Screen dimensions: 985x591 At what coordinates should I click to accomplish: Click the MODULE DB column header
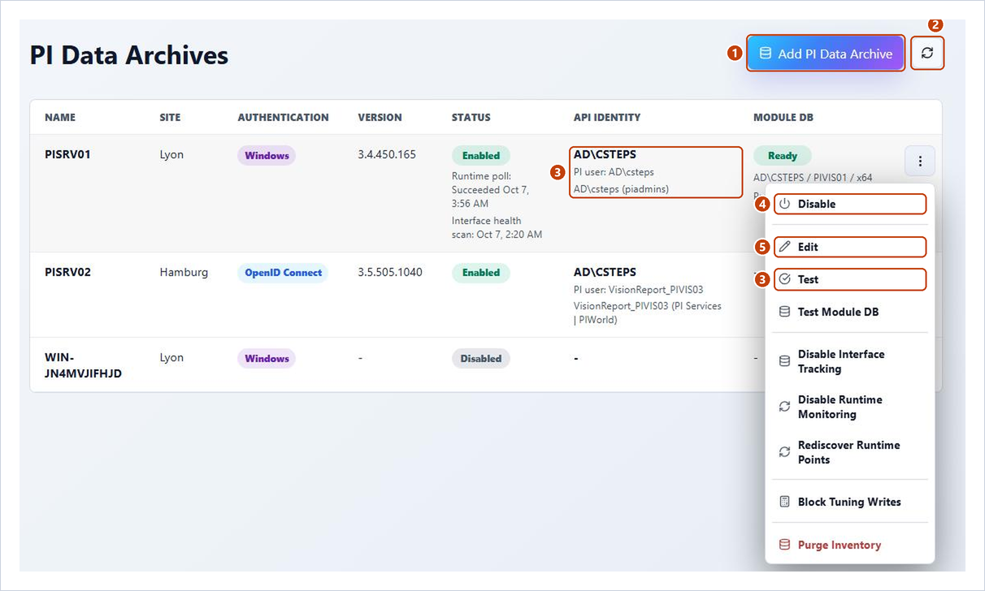[783, 117]
